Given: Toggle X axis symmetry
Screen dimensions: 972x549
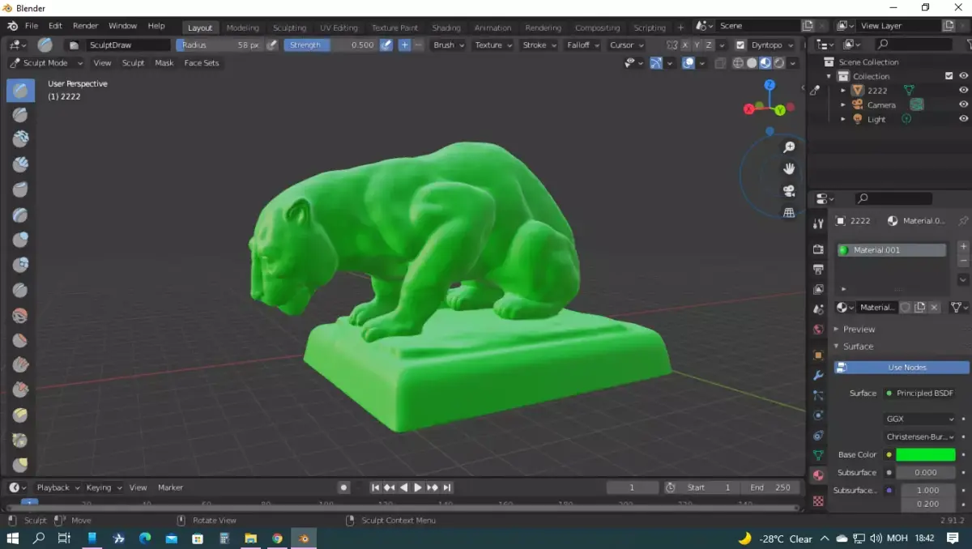Looking at the screenshot, I should (685, 45).
